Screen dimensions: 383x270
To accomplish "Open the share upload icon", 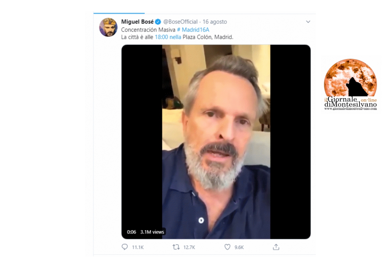I will (276, 247).
